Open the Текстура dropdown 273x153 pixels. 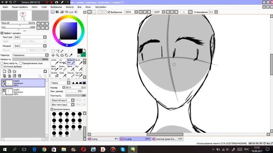[x=45, y=37]
